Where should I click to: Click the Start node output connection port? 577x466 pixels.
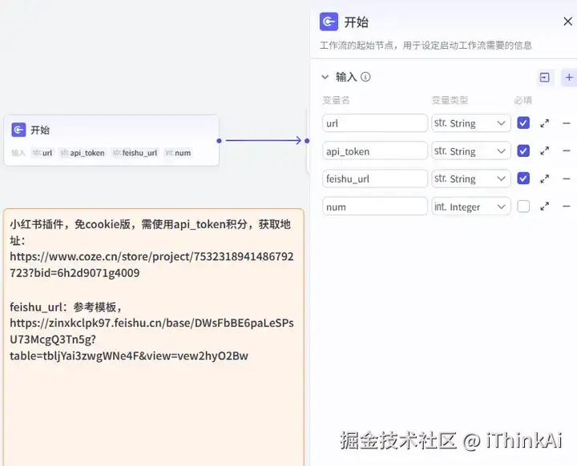(219, 140)
